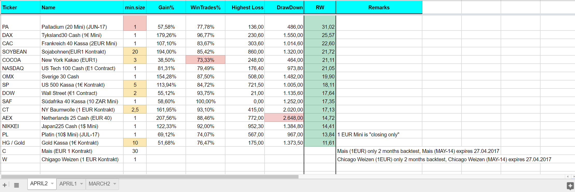Add a new sheet with the plus icon

coord(5,185)
